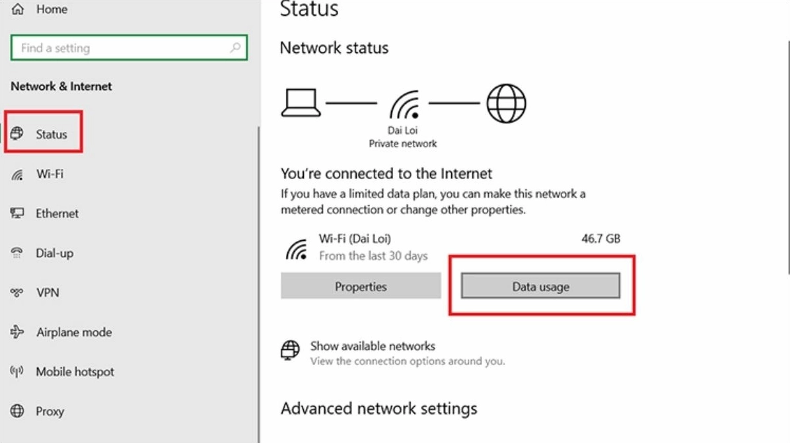Viewport: 790px width, 443px height.
Task: Click the Properties button
Action: (360, 286)
